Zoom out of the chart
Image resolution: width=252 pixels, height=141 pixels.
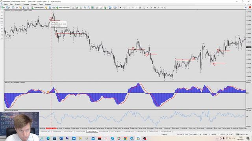[x=89, y=7]
